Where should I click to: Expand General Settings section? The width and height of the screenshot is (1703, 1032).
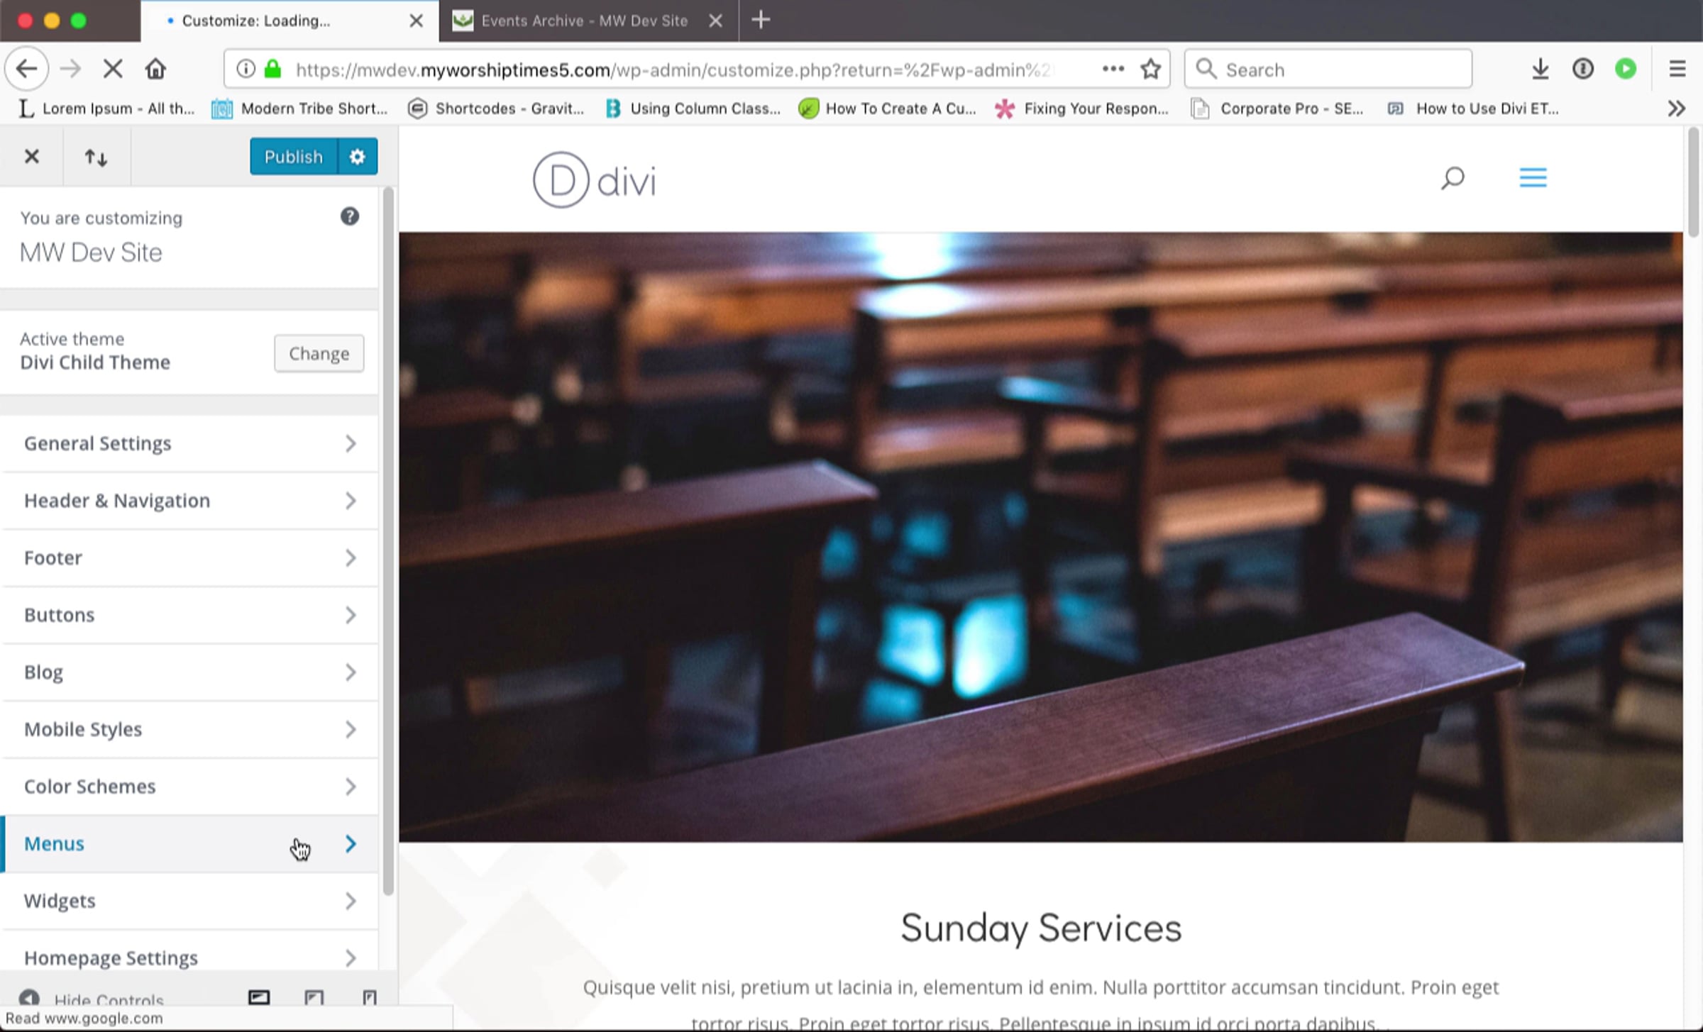point(189,444)
